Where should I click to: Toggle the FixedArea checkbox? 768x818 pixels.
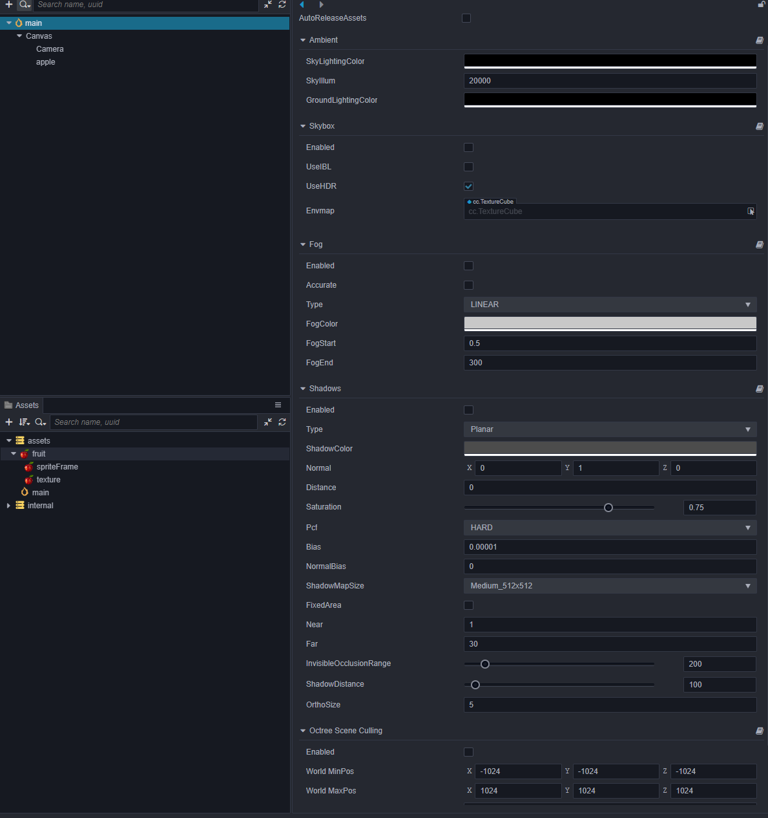point(468,605)
